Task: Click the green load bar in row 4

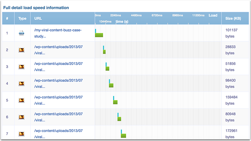Action: pos(111,85)
